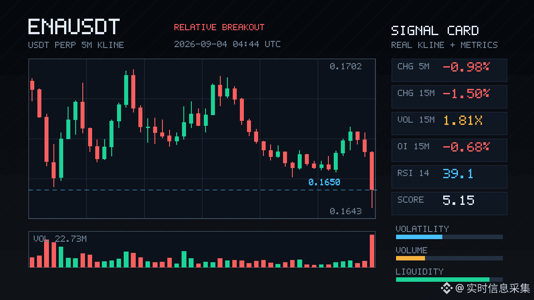This screenshot has width=534, height=300.
Task: Click the blue VOLATILITY progress bar
Action: pyautogui.click(x=449, y=237)
